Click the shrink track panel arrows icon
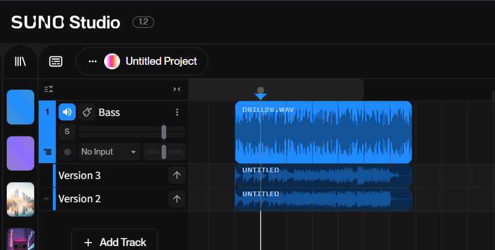This screenshot has width=495, height=250. 177,89
